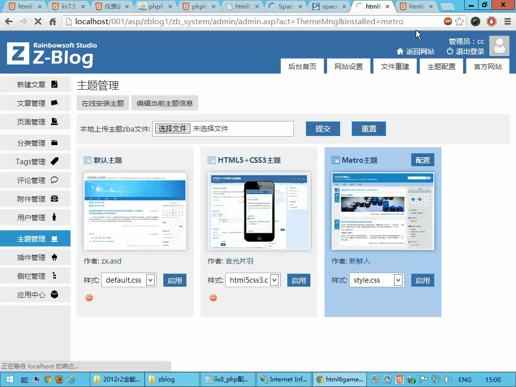
Task: Enable the Metro theme with 启用
Action: 423,280
